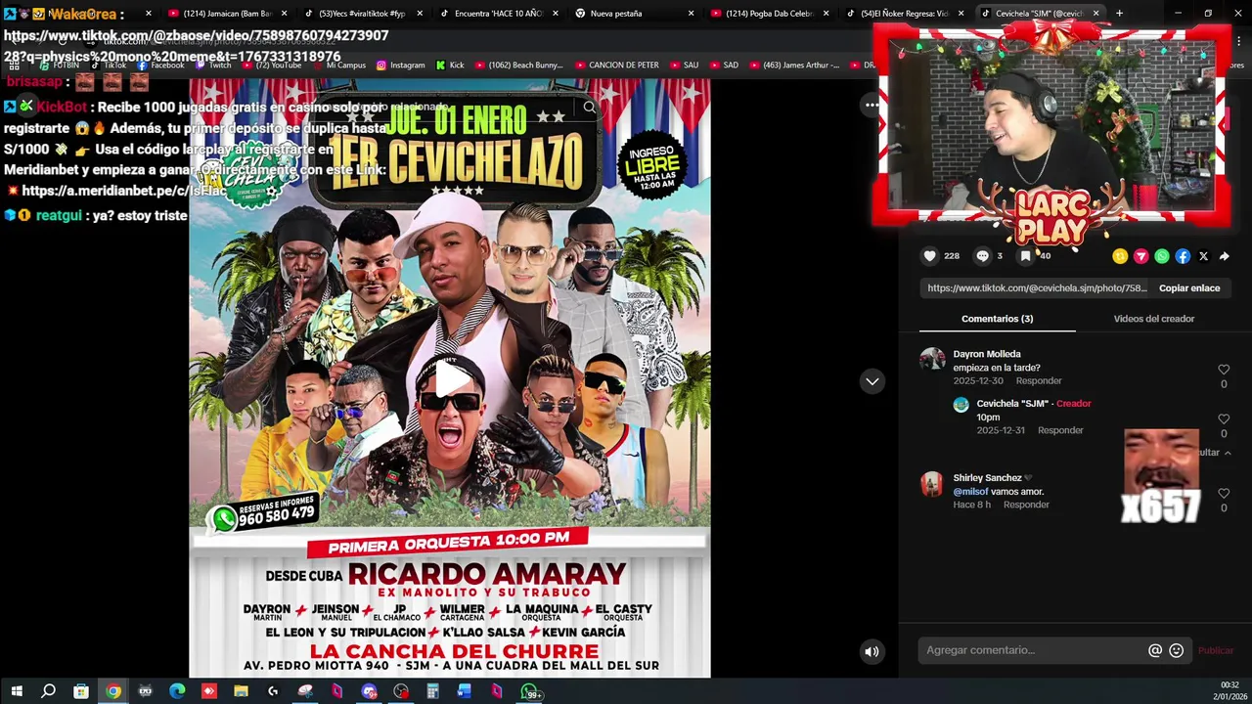Go to next post with down chevron

[x=872, y=381]
